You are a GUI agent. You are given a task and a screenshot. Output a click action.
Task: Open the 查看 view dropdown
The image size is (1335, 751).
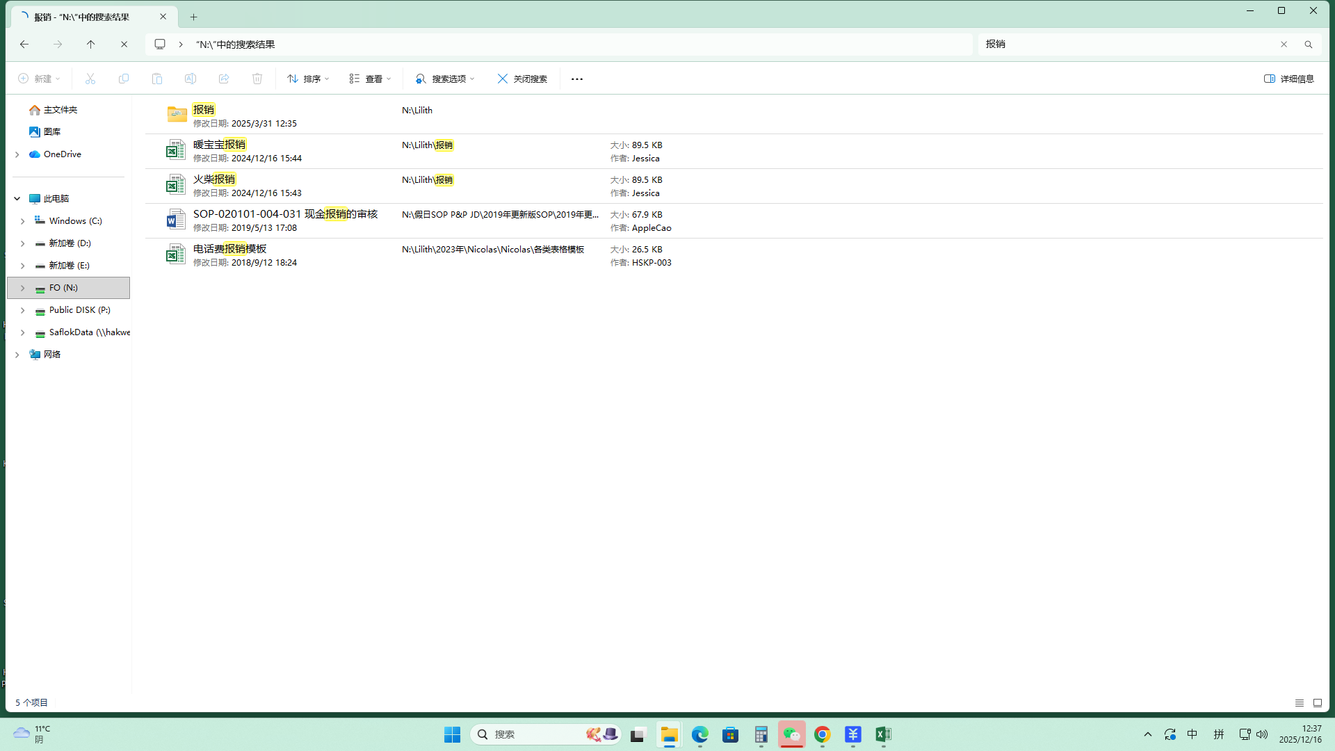coord(370,79)
